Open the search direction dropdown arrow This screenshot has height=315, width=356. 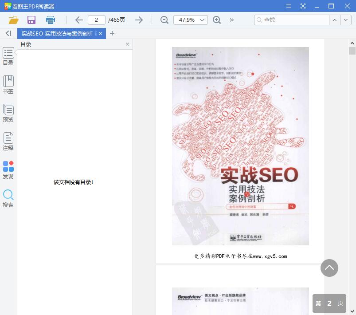345,20
